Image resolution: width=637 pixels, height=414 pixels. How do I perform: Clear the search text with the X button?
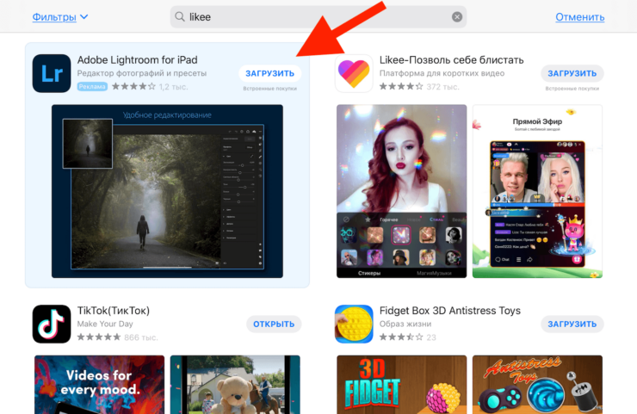pyautogui.click(x=457, y=17)
